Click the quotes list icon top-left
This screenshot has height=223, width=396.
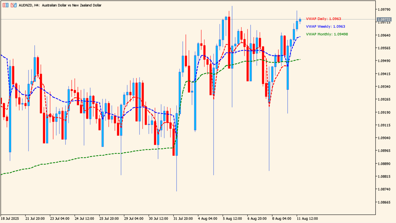pos(5,5)
